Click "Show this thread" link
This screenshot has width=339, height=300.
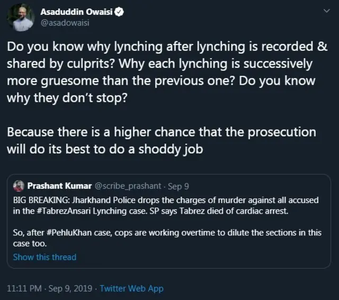[x=44, y=257]
